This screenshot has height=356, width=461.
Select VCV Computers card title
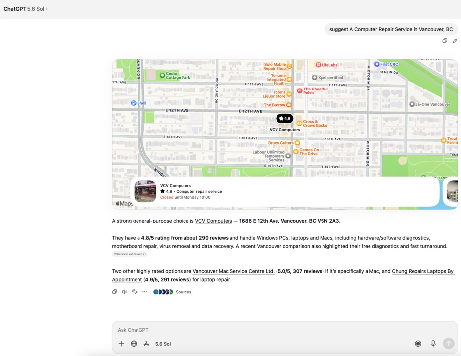click(176, 186)
